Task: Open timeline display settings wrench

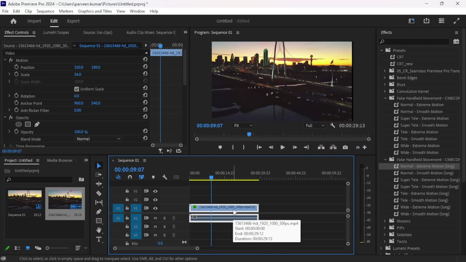Action: [165, 177]
